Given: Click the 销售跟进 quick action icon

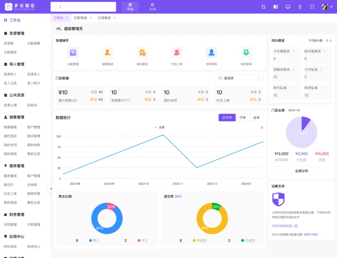Looking at the screenshot, I should (x=108, y=53).
